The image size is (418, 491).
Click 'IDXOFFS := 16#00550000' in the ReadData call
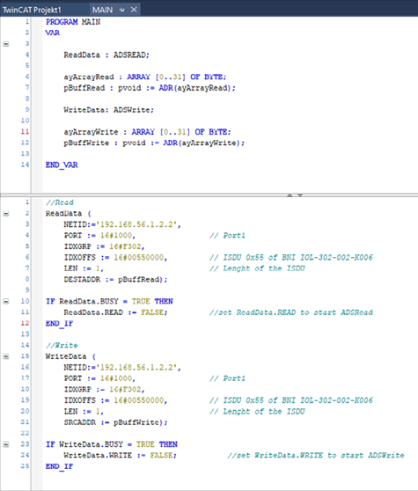click(x=115, y=258)
